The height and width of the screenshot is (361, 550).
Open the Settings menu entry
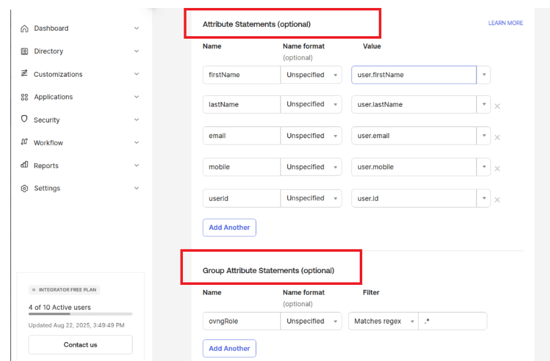[x=47, y=188]
